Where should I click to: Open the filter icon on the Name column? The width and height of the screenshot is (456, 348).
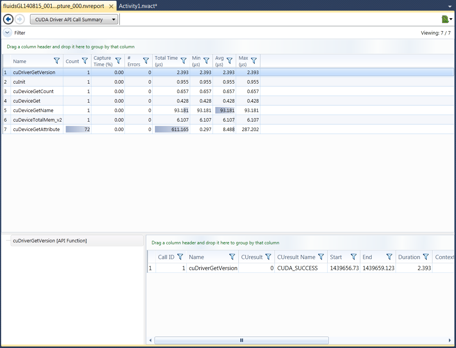click(57, 61)
